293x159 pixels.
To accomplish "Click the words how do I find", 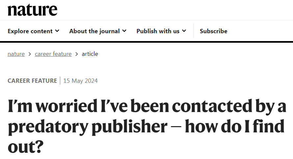I will pos(235,126).
